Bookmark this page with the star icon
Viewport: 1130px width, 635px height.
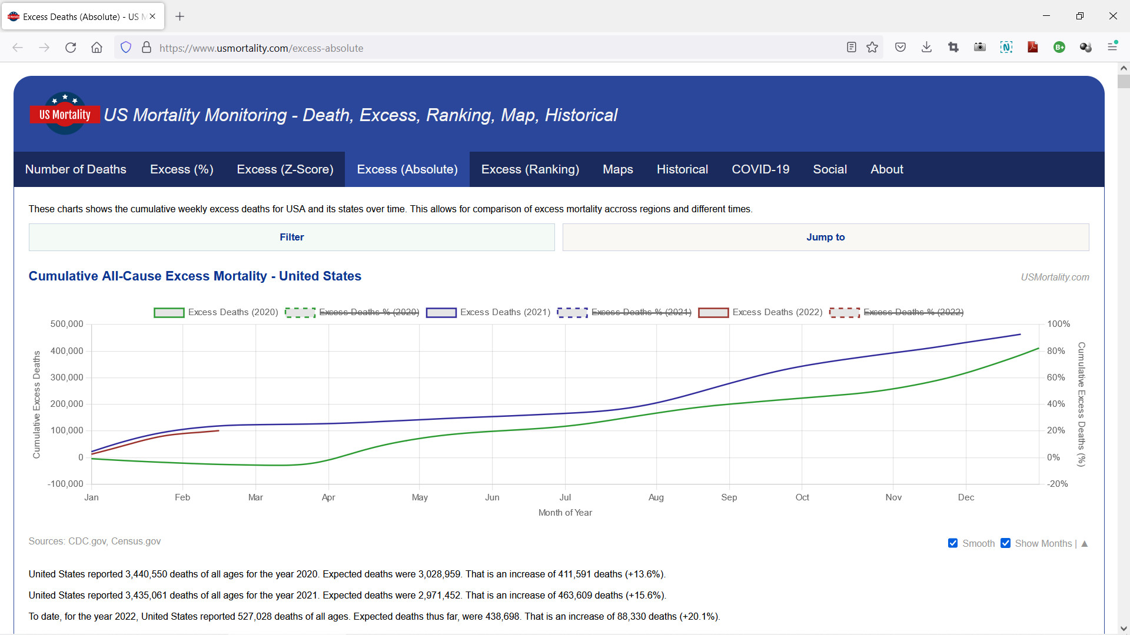pyautogui.click(x=872, y=48)
